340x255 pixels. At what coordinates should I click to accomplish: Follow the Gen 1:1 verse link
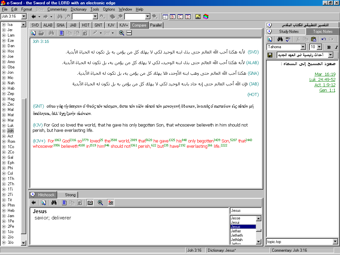(327, 90)
